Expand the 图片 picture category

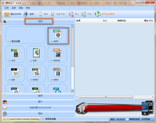pyautogui.click(x=38, y=102)
